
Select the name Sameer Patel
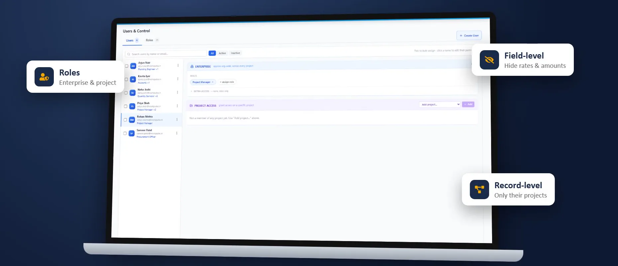[x=144, y=130]
